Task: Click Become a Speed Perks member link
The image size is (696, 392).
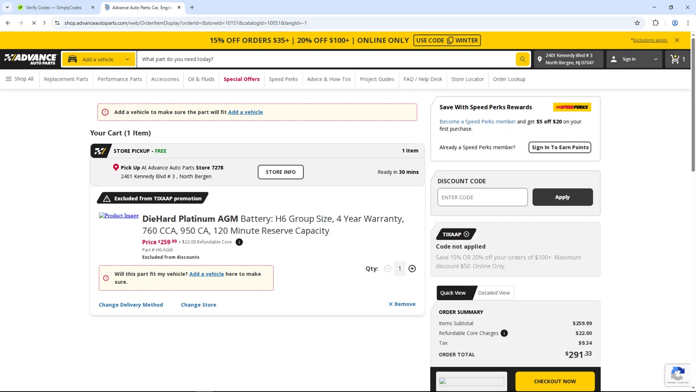Action: click(x=477, y=122)
